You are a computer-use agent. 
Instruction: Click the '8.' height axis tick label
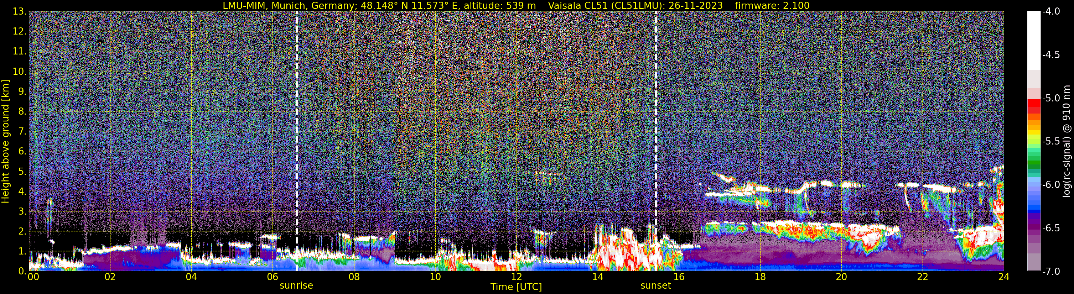(22, 112)
